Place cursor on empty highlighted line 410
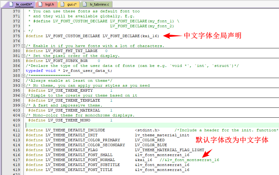The width and height of the screenshot is (279, 175). point(124,125)
